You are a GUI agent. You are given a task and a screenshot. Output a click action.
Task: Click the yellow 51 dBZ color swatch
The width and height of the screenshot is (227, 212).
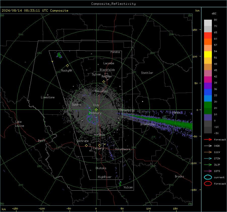click(x=208, y=54)
